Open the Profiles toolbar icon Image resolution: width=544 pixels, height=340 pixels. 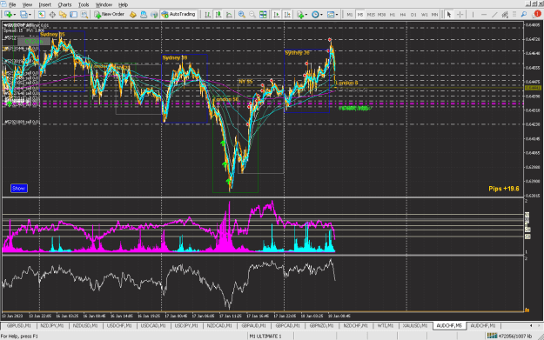(x=24, y=15)
